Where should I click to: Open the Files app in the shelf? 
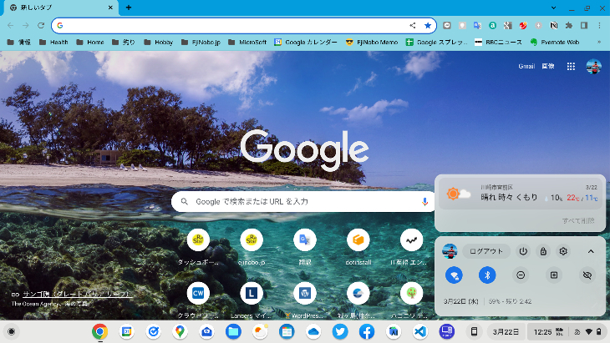pos(233,331)
